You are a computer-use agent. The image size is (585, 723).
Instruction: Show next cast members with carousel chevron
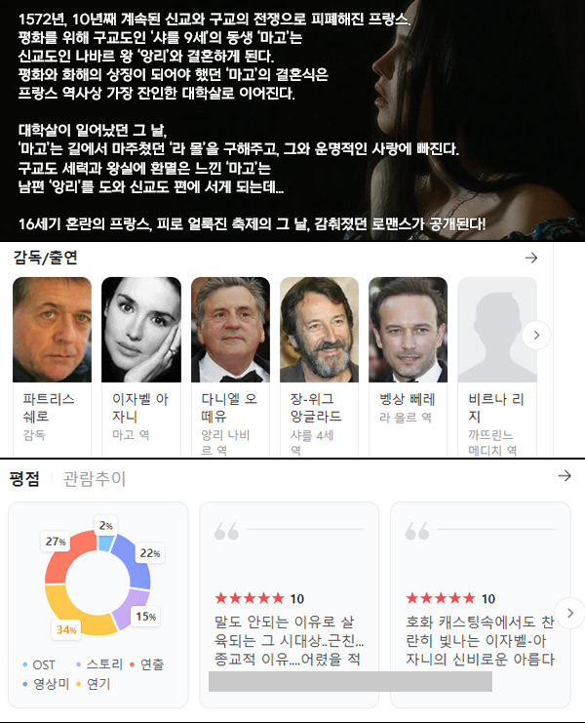click(536, 336)
